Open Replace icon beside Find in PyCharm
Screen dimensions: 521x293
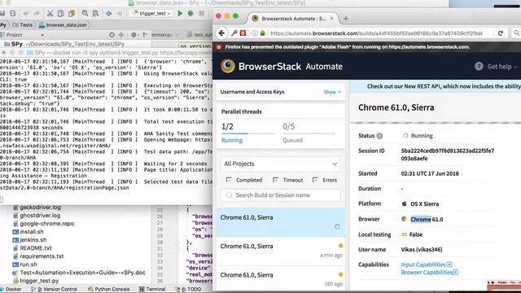pos(96,13)
